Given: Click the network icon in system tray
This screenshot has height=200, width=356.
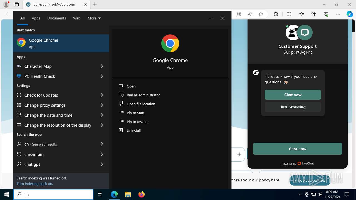Looking at the screenshot, I should pyautogui.click(x=313, y=194).
